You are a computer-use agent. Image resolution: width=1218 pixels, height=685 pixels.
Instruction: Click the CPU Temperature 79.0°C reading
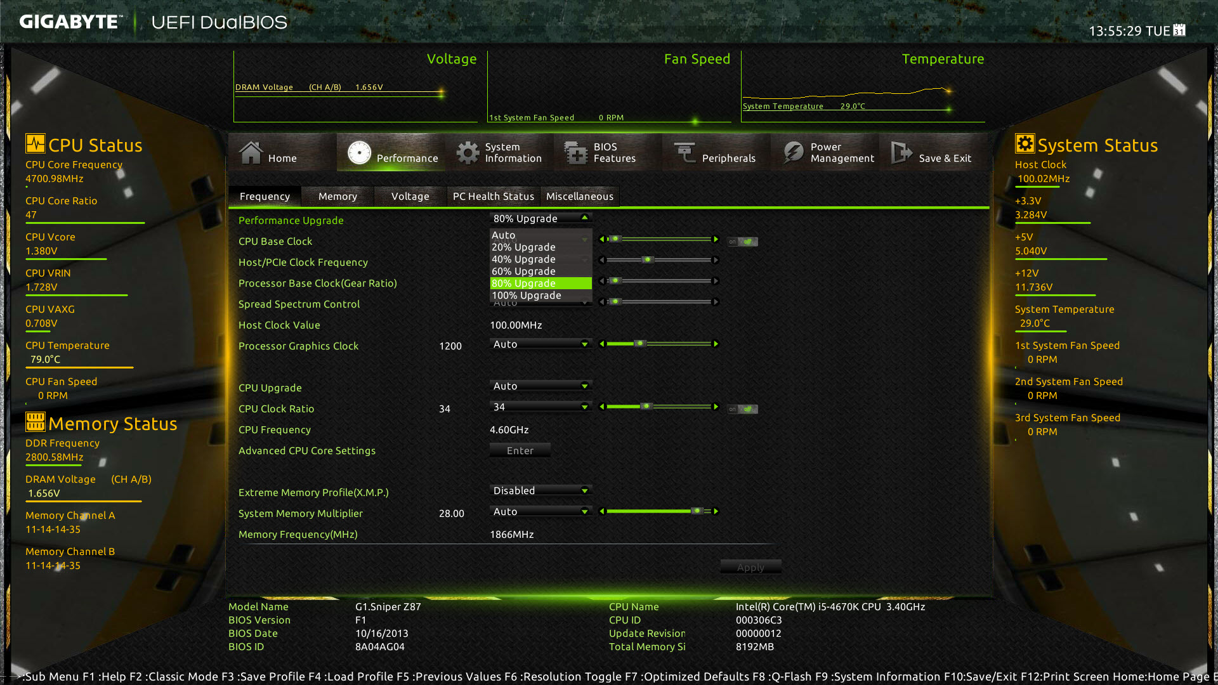[45, 359]
